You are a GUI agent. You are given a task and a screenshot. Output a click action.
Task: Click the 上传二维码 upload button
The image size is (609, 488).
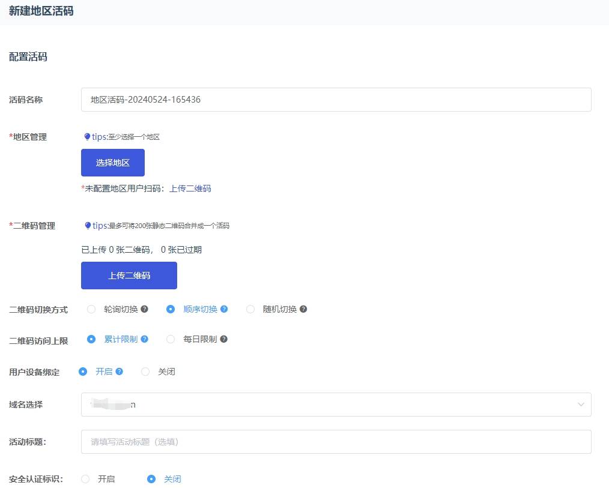click(129, 275)
